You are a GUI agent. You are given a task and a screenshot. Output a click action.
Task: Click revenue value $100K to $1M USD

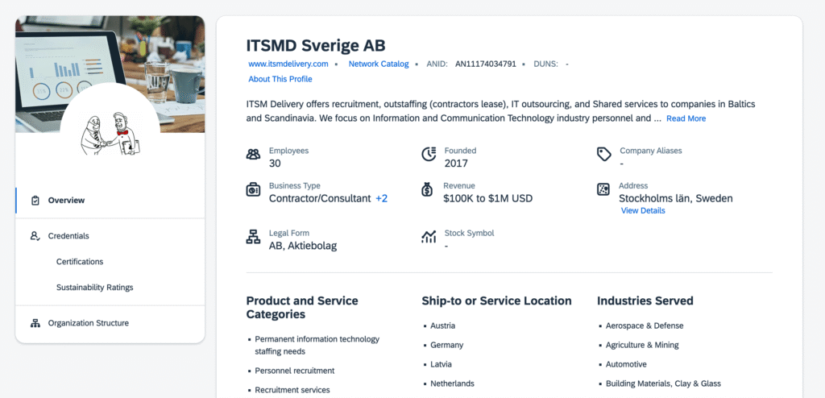pyautogui.click(x=488, y=198)
